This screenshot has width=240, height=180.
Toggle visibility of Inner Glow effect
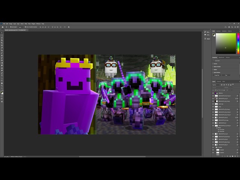[x=218, y=129]
